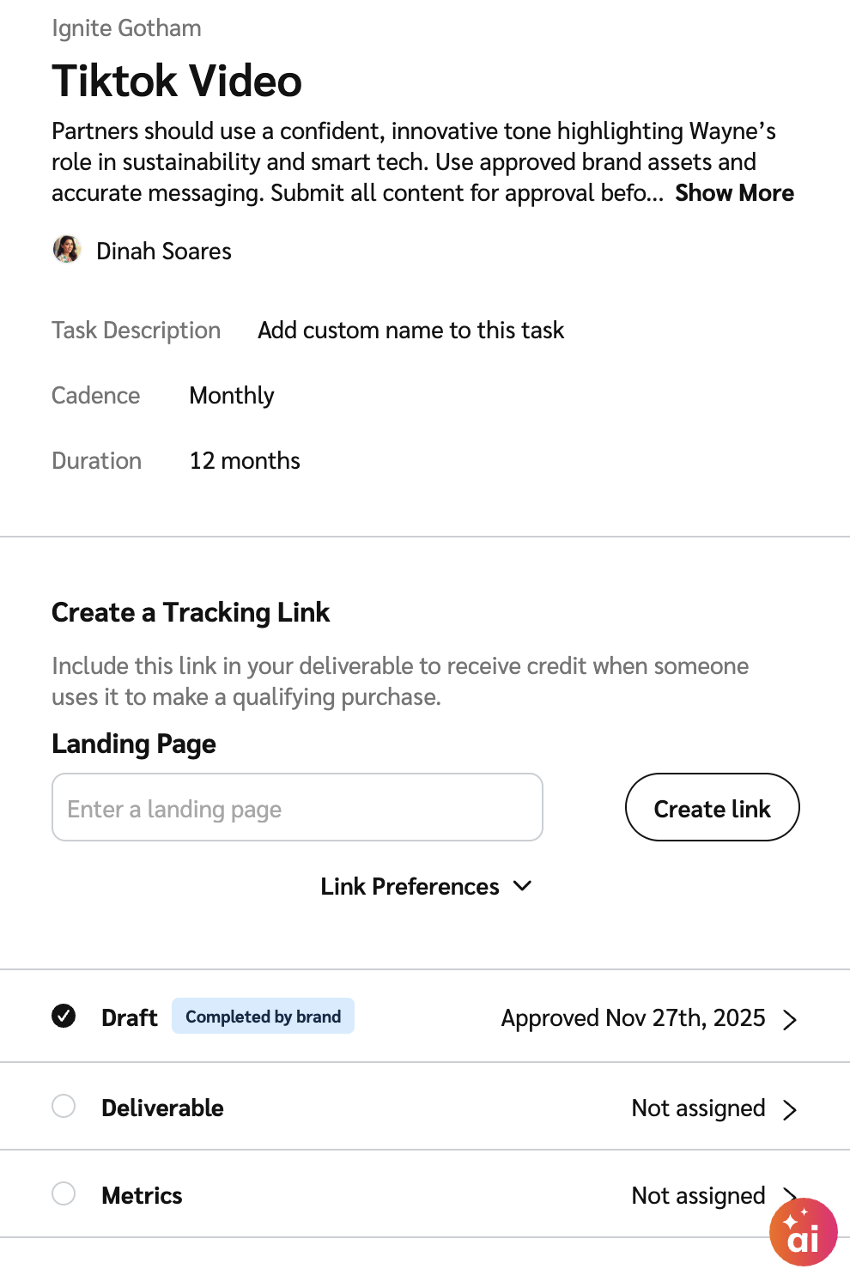850x1269 pixels.
Task: Click Add custom name to this task
Action: [410, 331]
